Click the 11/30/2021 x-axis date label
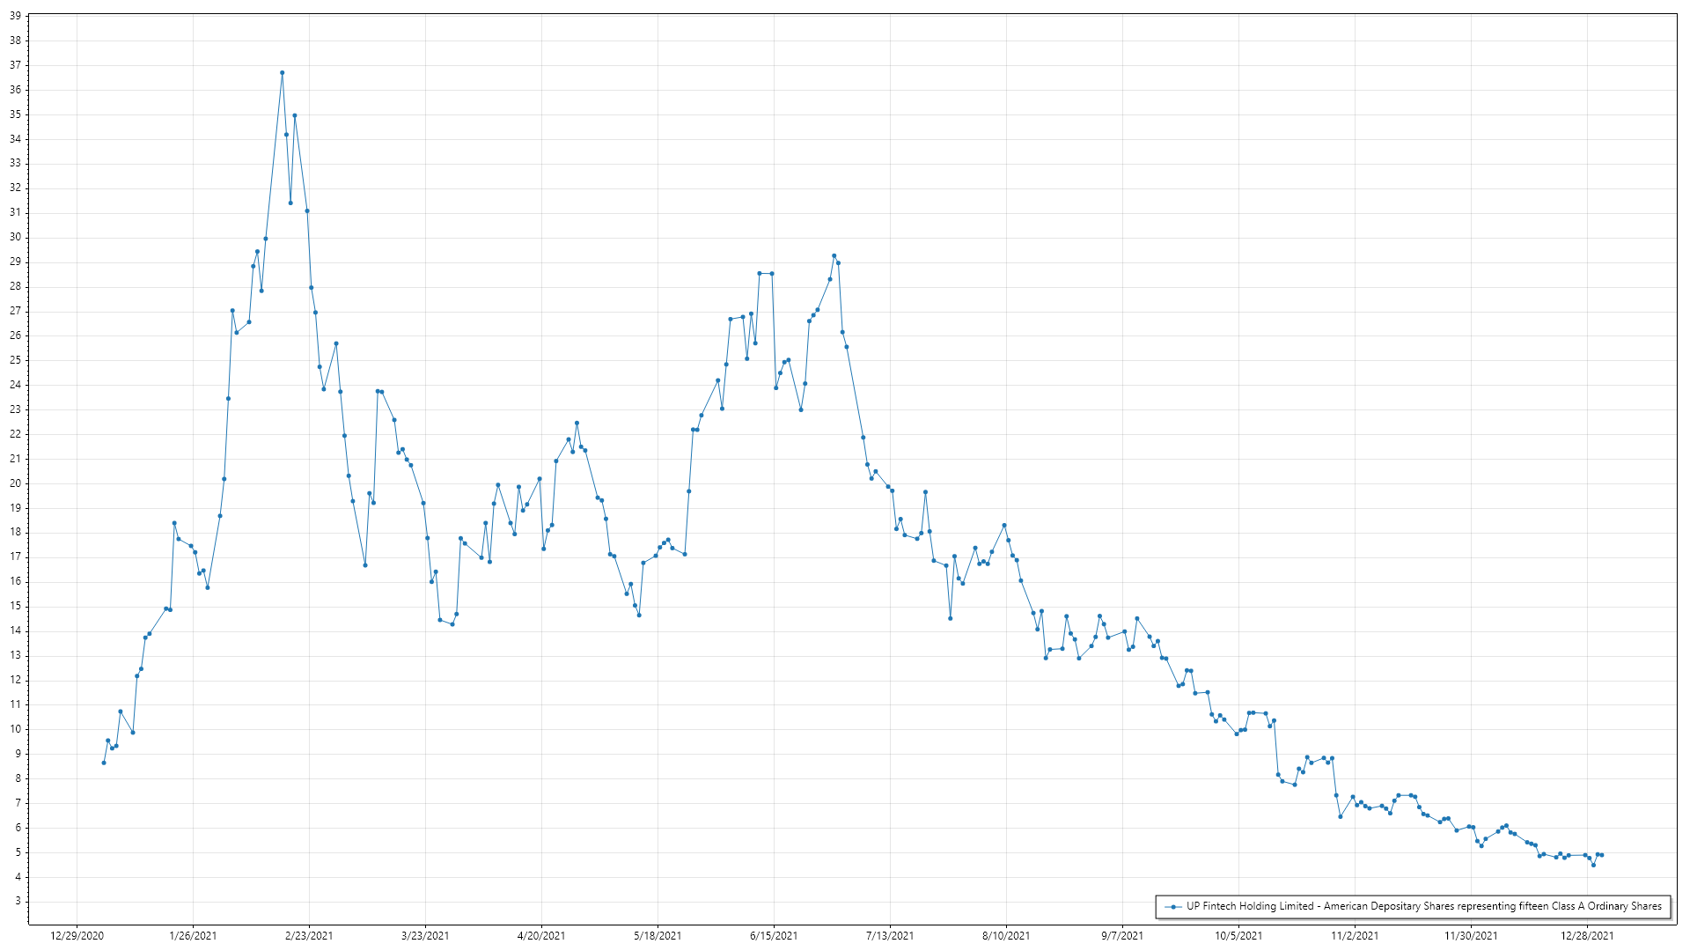 [1471, 936]
